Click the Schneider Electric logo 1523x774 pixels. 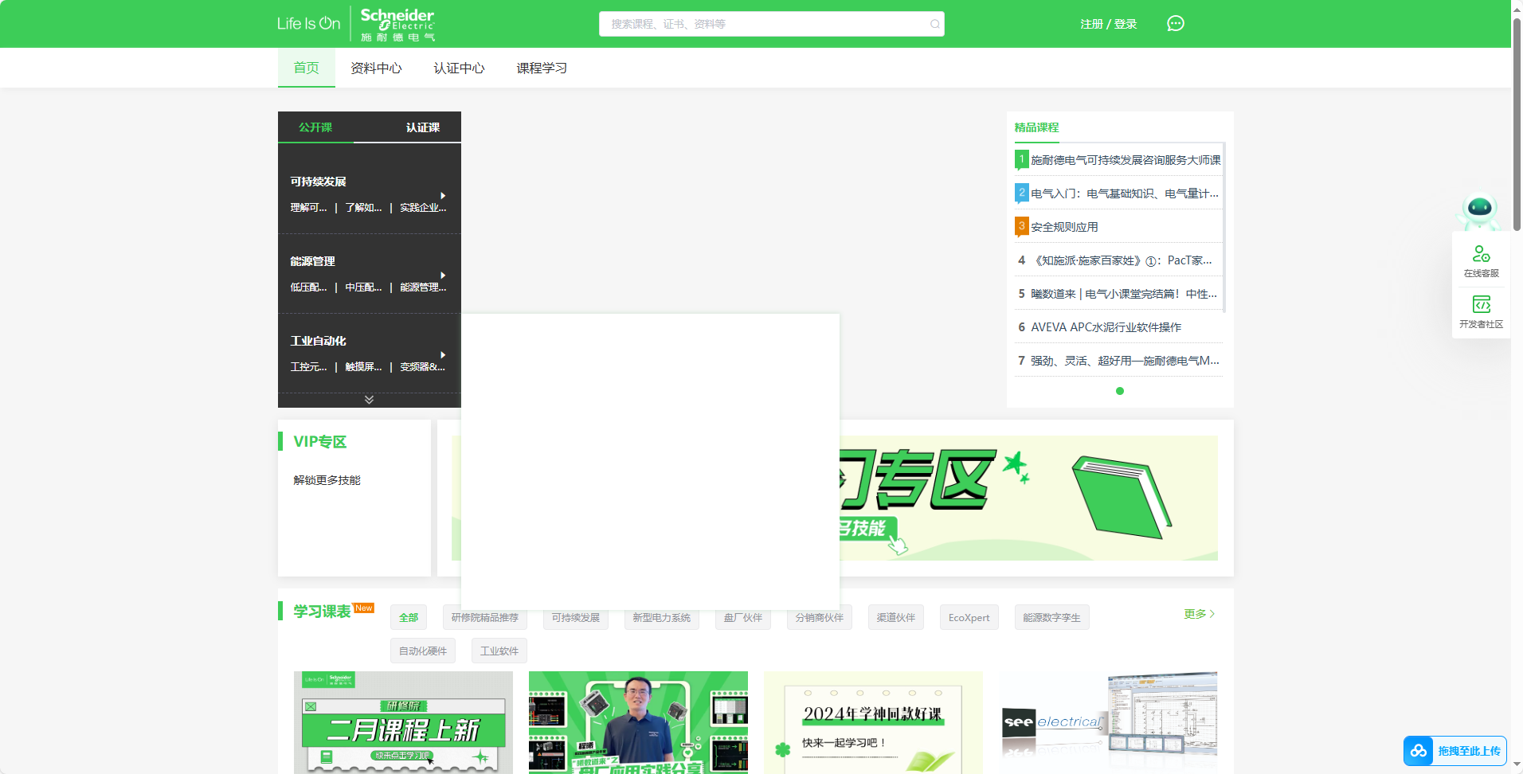397,24
